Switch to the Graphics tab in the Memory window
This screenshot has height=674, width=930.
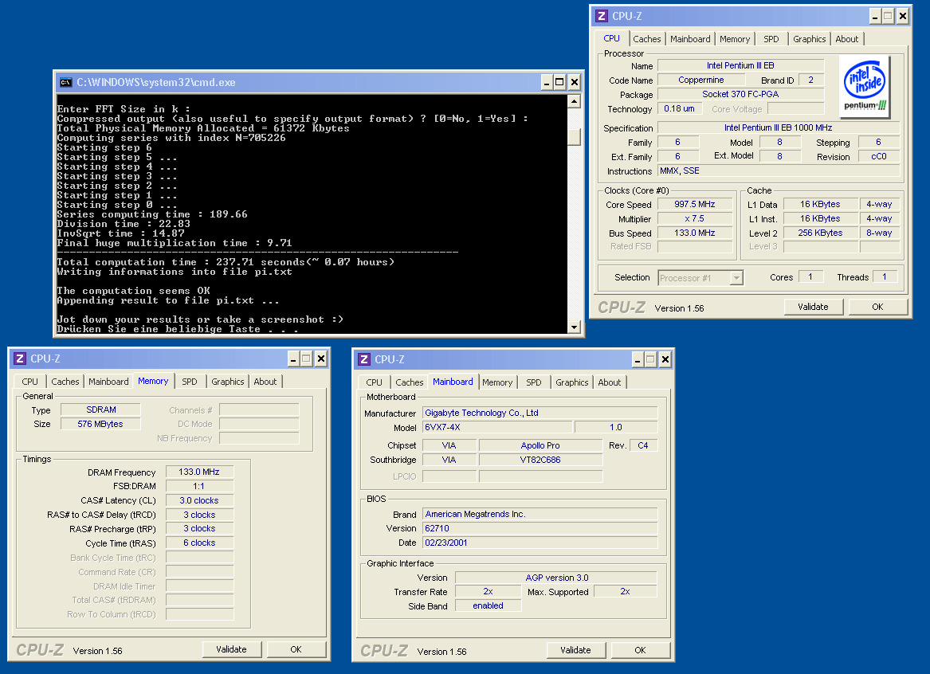coord(228,382)
